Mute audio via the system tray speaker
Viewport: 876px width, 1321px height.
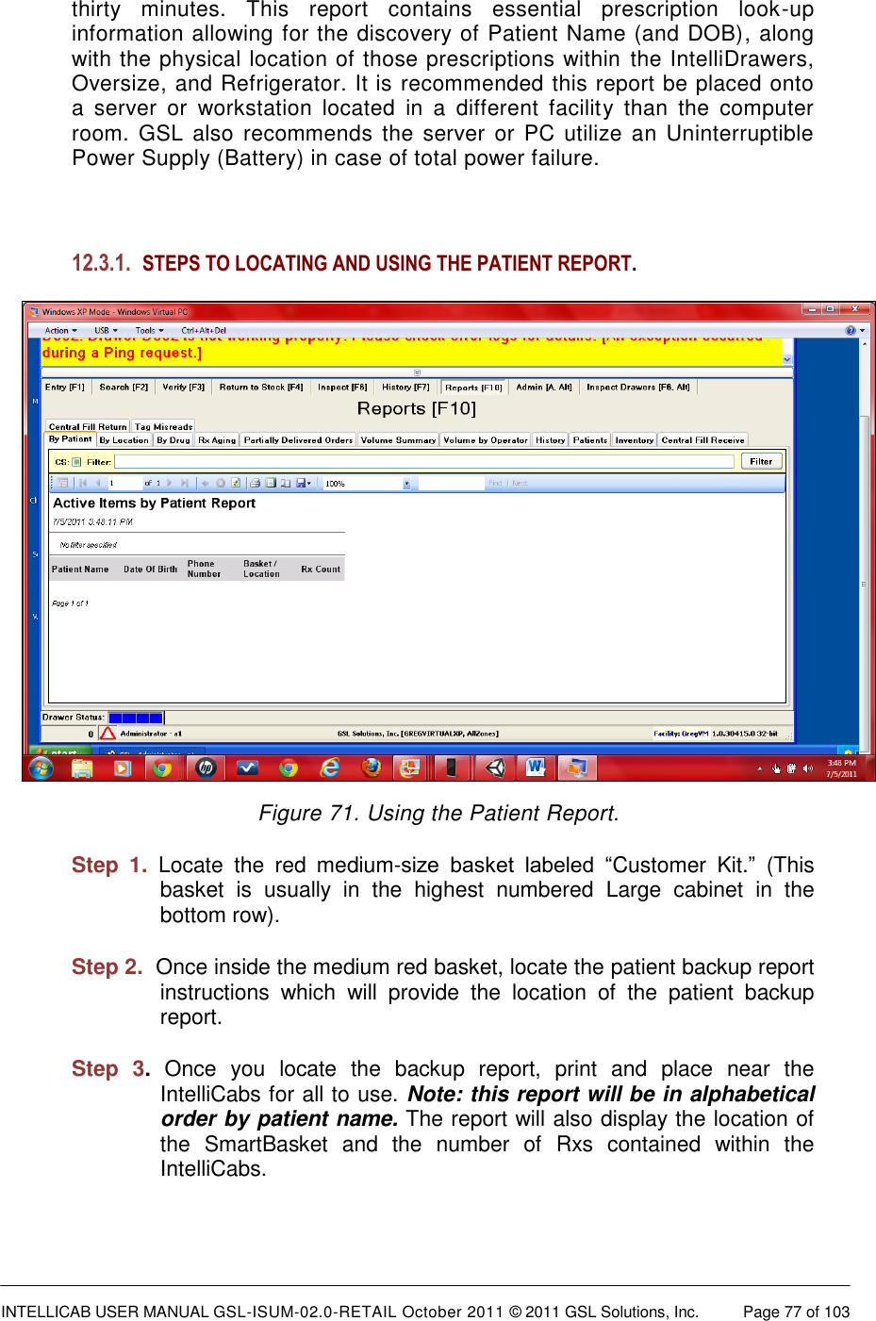[807, 768]
